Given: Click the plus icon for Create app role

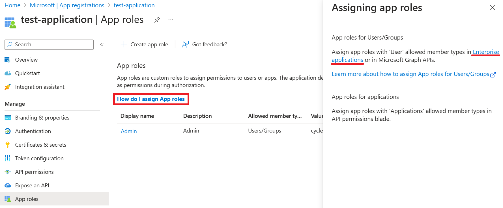Looking at the screenshot, I should click(124, 44).
